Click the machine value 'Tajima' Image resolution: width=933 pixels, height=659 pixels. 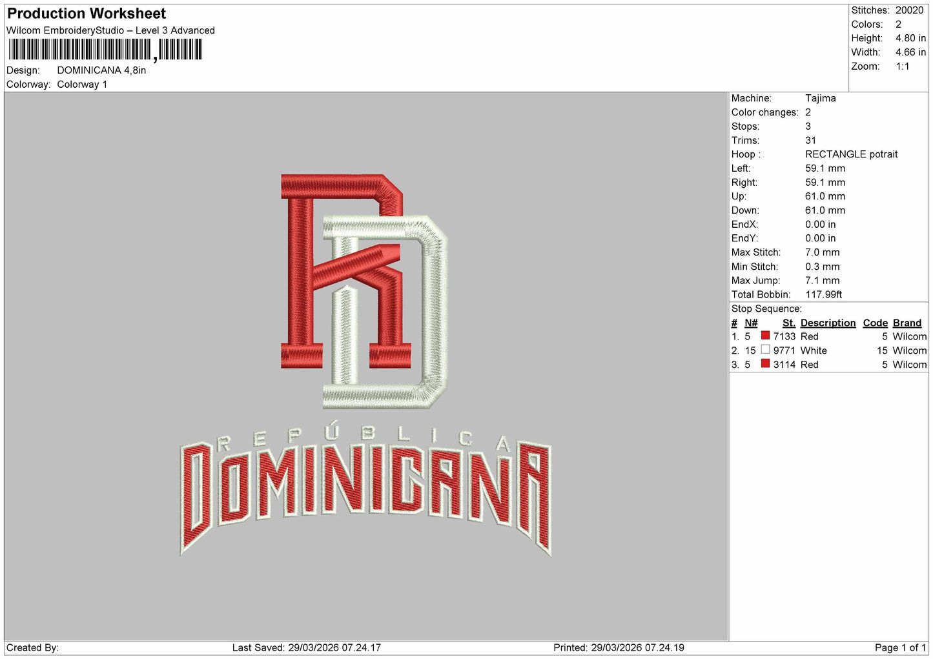click(820, 98)
